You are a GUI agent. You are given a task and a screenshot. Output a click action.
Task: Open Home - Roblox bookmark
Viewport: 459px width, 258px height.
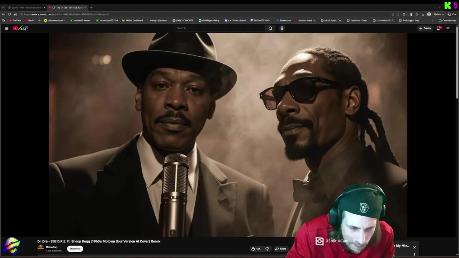236,20
